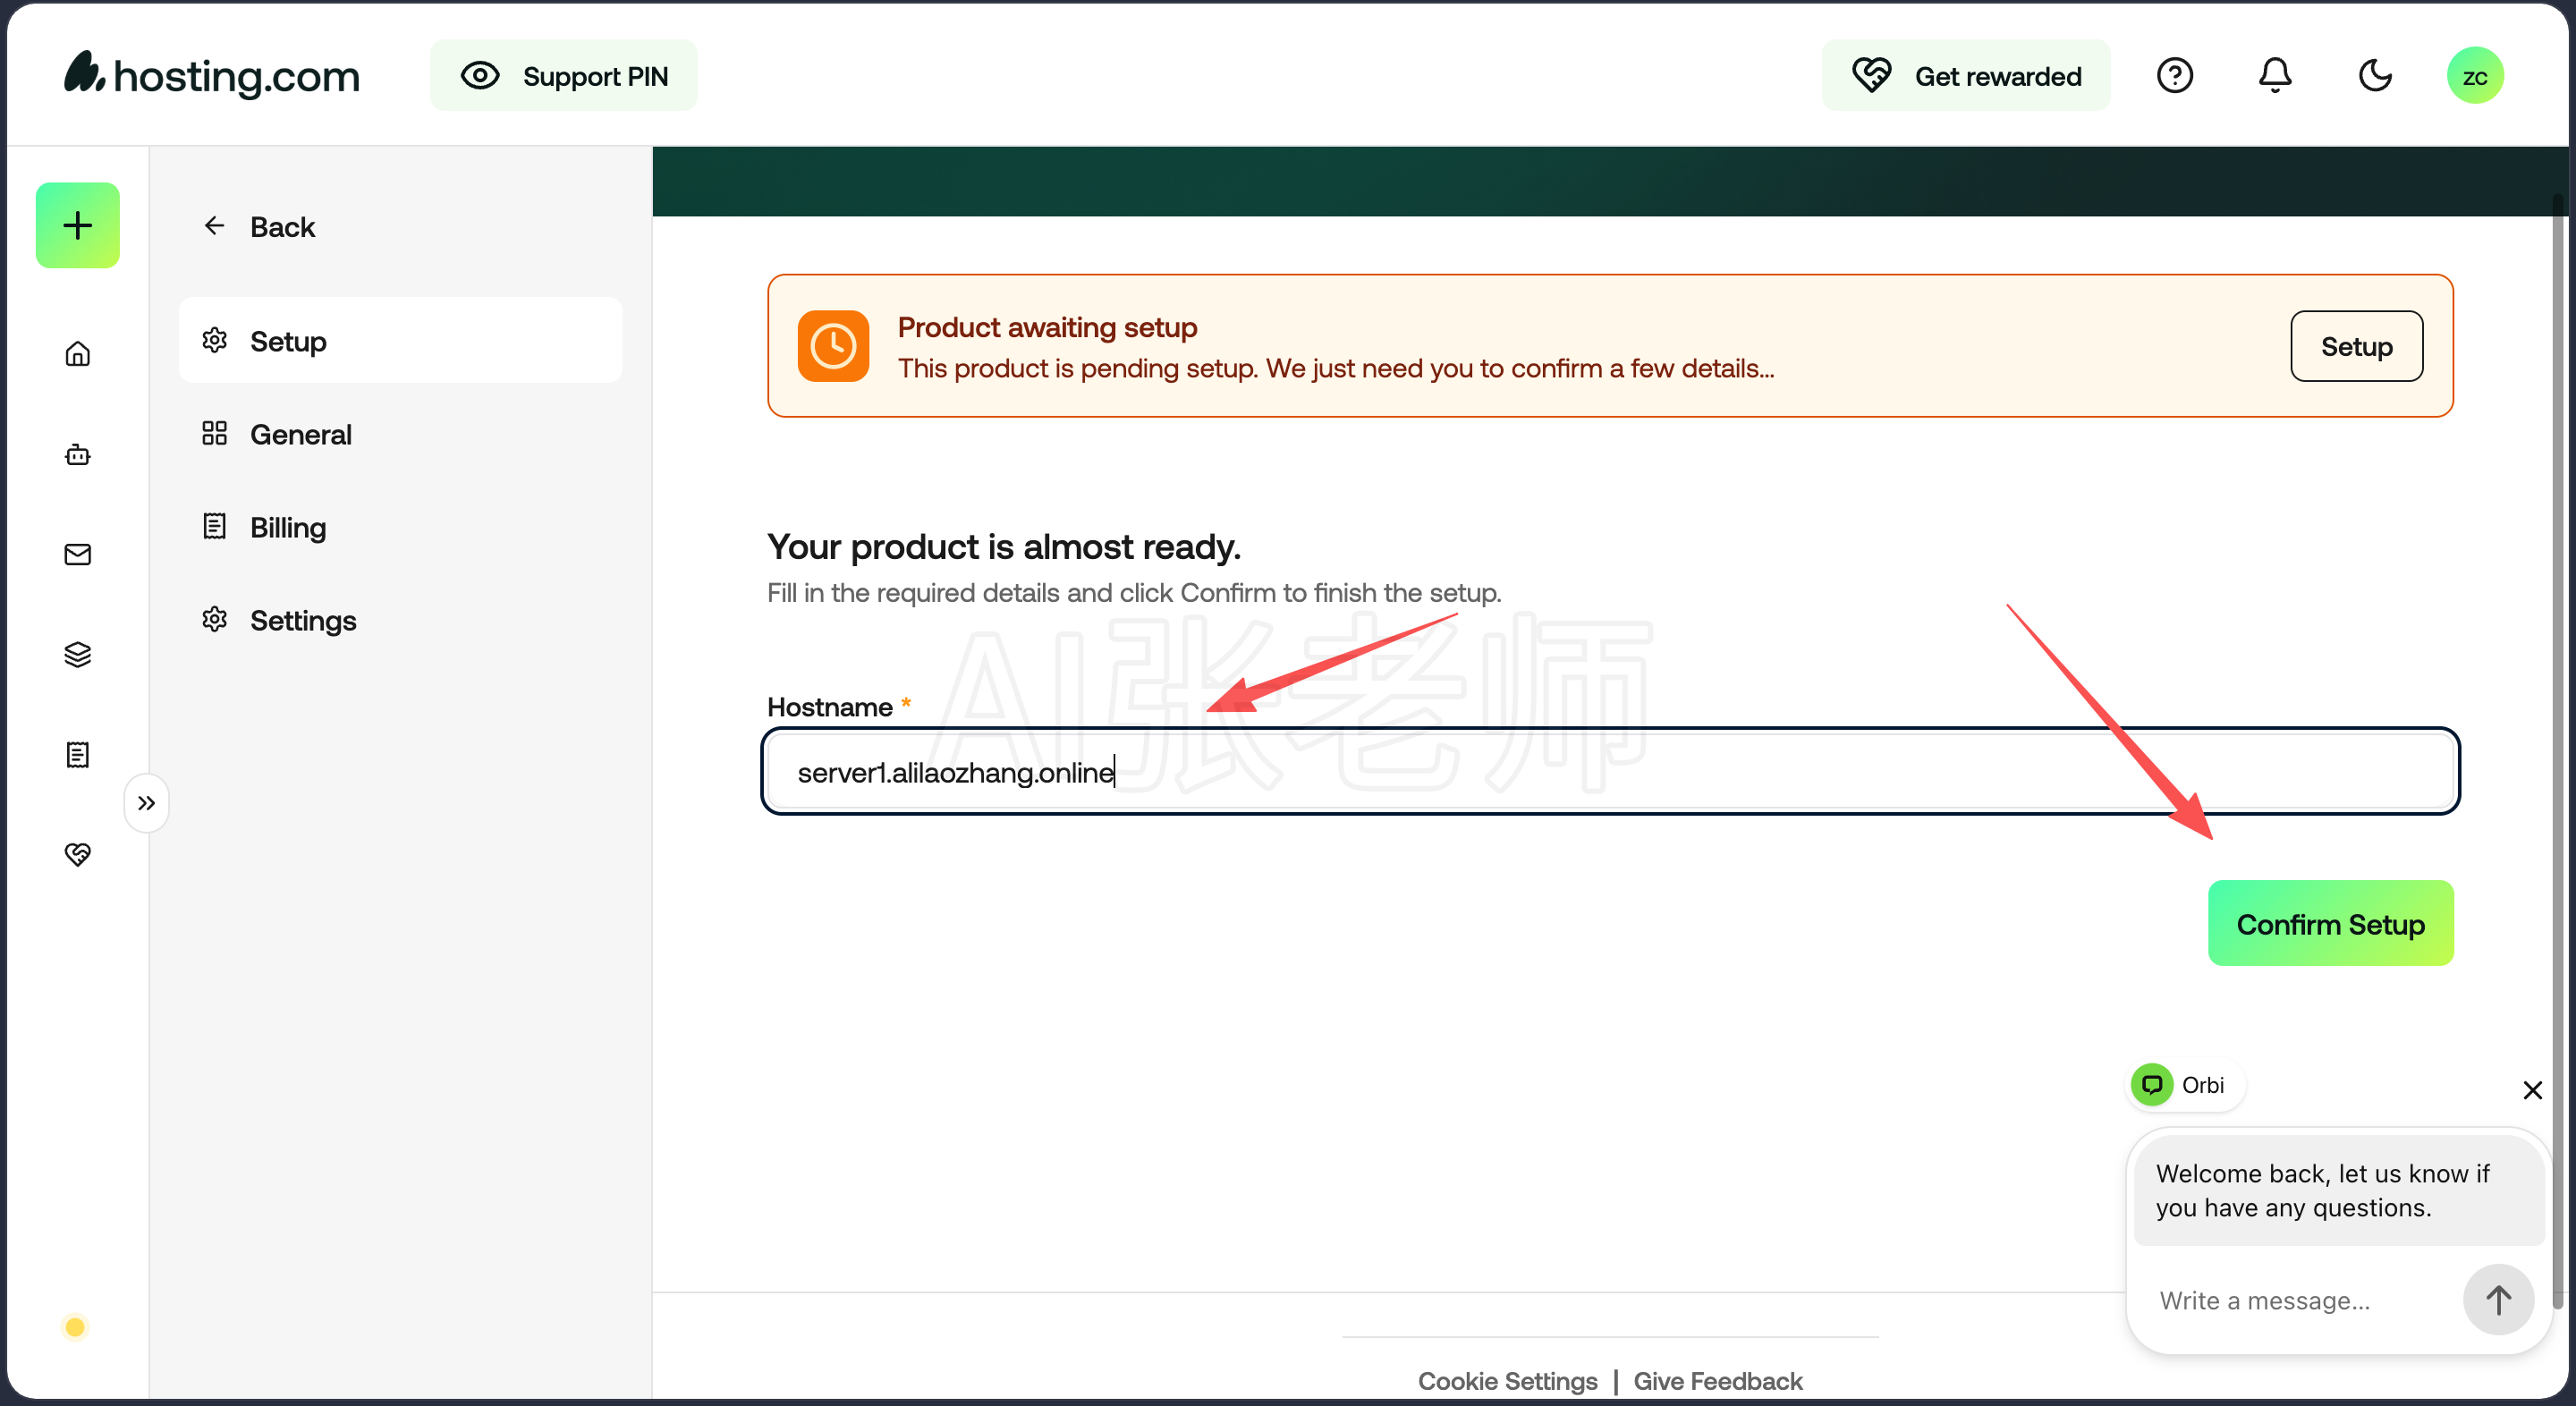
Task: Click the Setup button in the orange banner
Action: point(2356,346)
